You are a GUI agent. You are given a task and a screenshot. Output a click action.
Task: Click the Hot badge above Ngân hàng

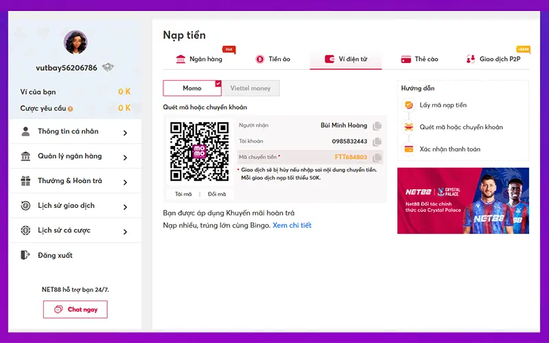tap(229, 49)
